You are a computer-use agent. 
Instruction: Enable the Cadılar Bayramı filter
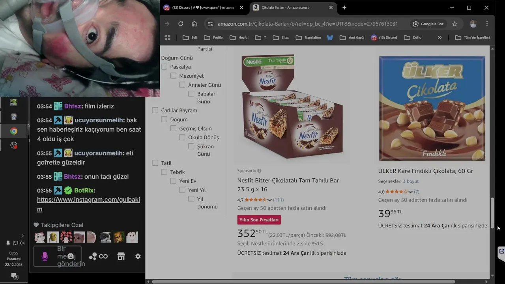click(x=155, y=110)
